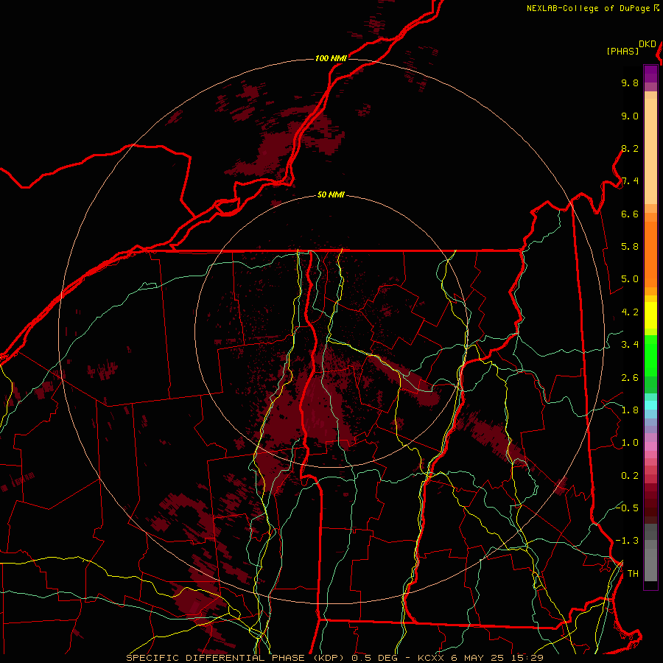Screen dimensions: 663x663
Task: Click the 3.4 value on the color scale
Action: click(630, 345)
